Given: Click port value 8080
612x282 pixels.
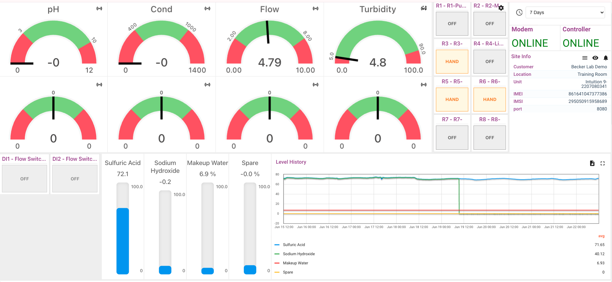Looking at the screenshot, I should coord(602,109).
